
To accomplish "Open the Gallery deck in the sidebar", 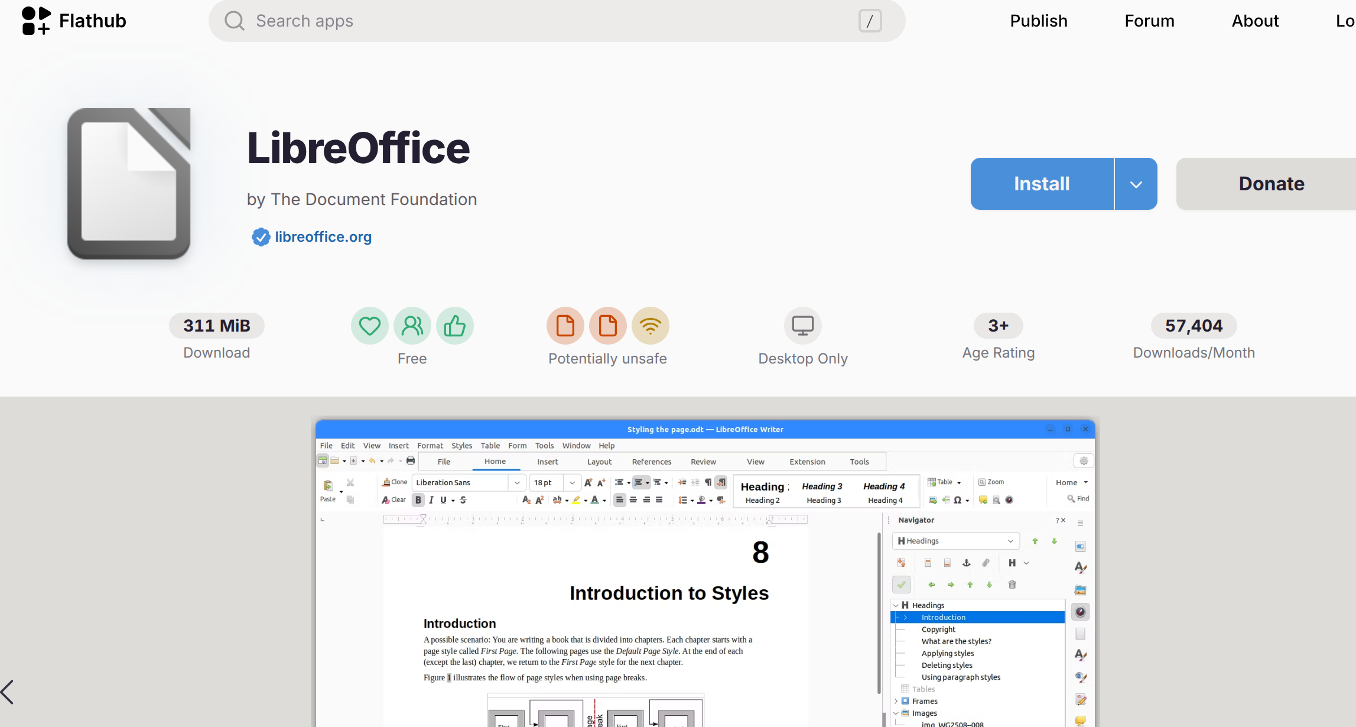I will [1081, 590].
